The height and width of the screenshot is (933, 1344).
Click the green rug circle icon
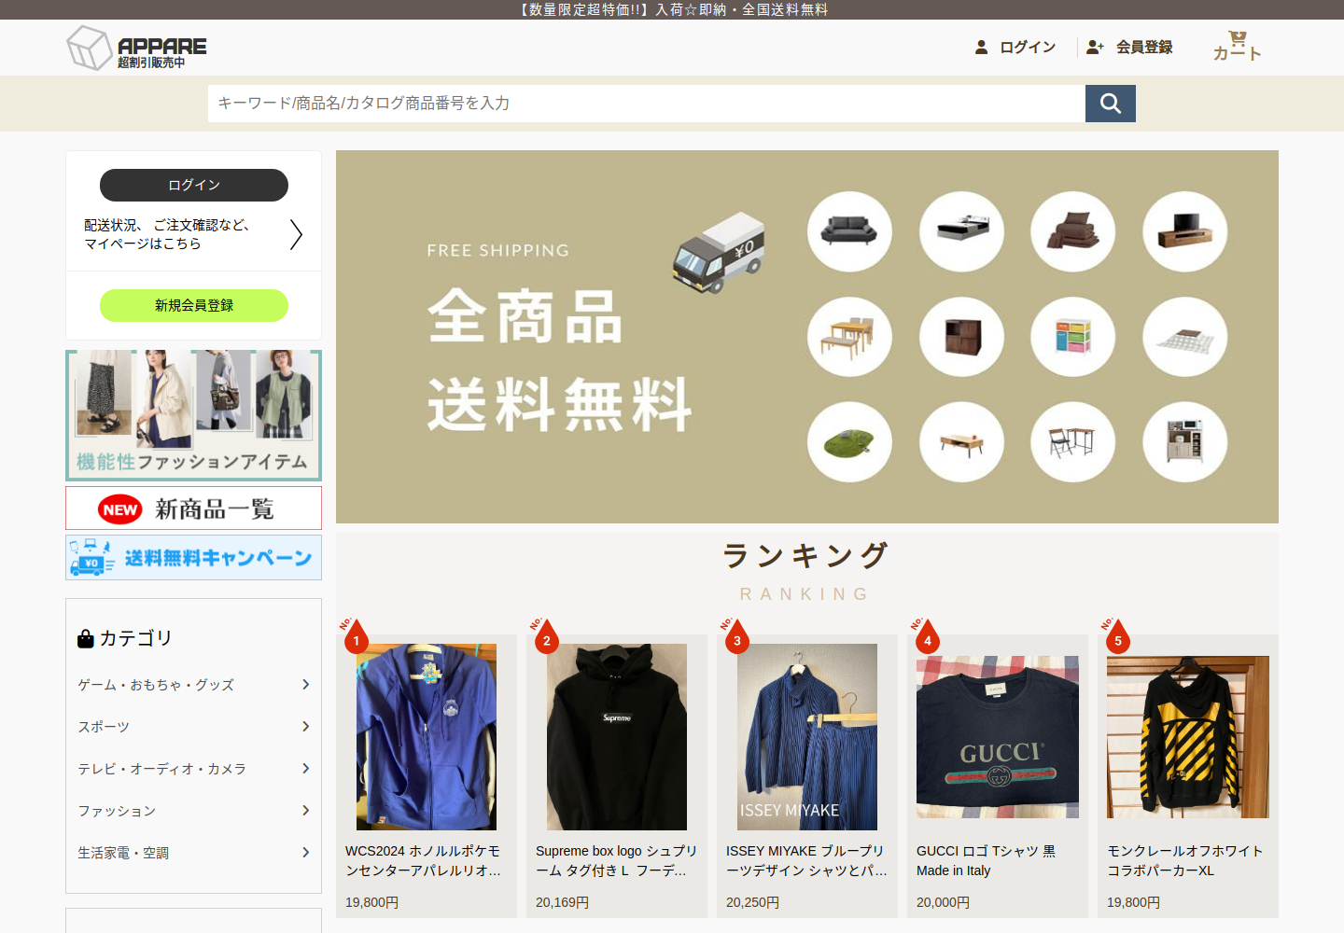[x=849, y=442]
